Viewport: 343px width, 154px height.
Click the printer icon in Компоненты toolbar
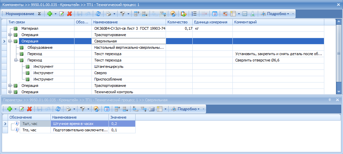tap(109, 14)
